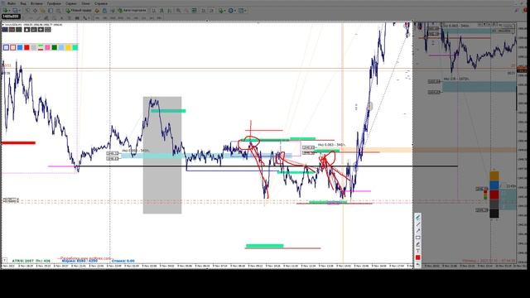Click the first dark panel button under chart title
The image size is (530, 298).
(x=5, y=30)
